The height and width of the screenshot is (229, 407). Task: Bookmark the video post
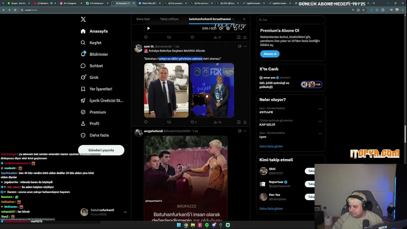click(239, 37)
